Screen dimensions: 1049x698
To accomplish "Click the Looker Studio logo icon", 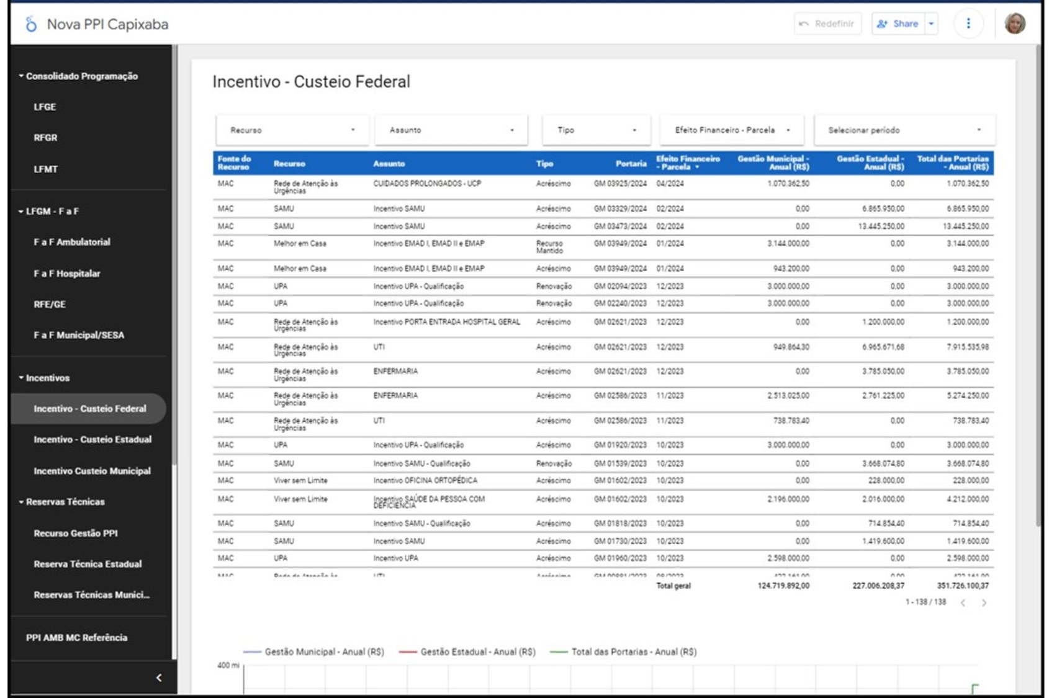I will (30, 24).
